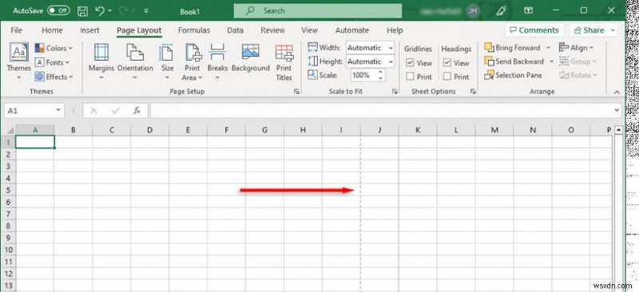The height and width of the screenshot is (292, 639).
Task: Check Gridlines Print checkbox
Action: coord(410,77)
